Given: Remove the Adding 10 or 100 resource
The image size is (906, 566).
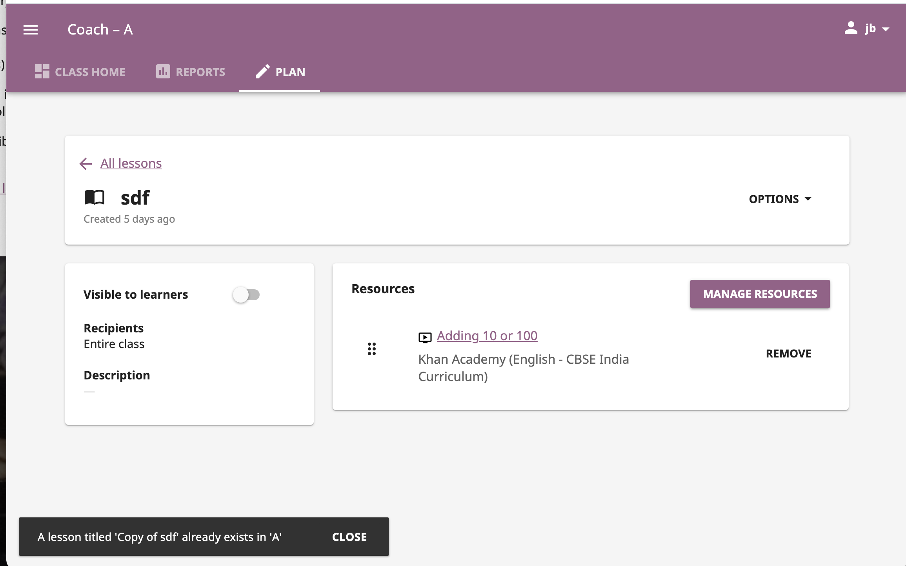Looking at the screenshot, I should (788, 354).
